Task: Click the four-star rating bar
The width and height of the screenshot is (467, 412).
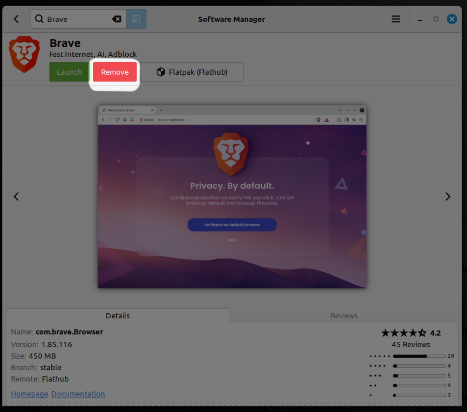Action: point(419,366)
